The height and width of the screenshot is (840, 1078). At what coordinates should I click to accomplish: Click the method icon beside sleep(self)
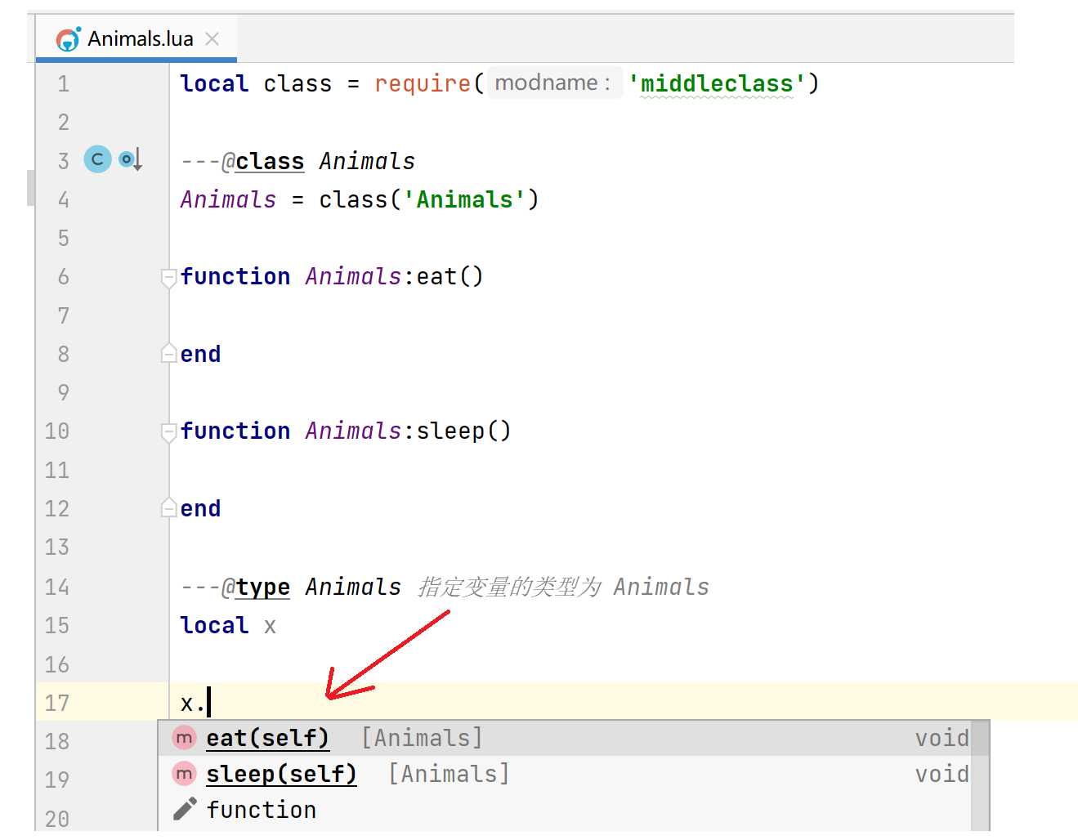[185, 774]
